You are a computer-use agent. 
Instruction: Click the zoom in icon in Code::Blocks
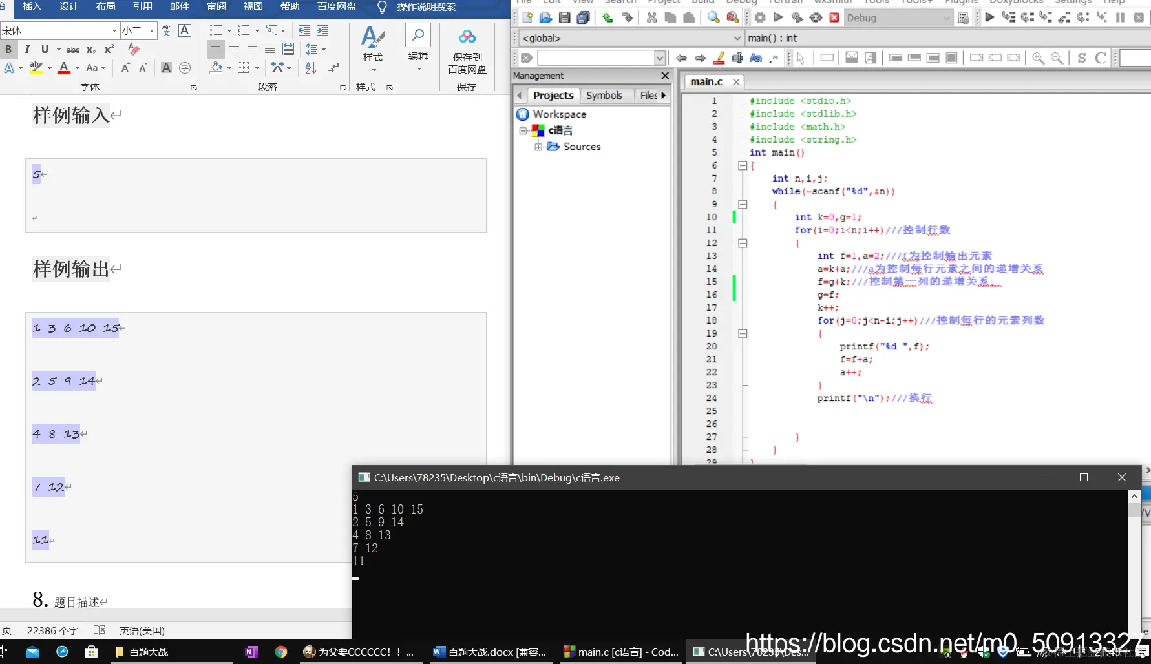[x=1038, y=58]
